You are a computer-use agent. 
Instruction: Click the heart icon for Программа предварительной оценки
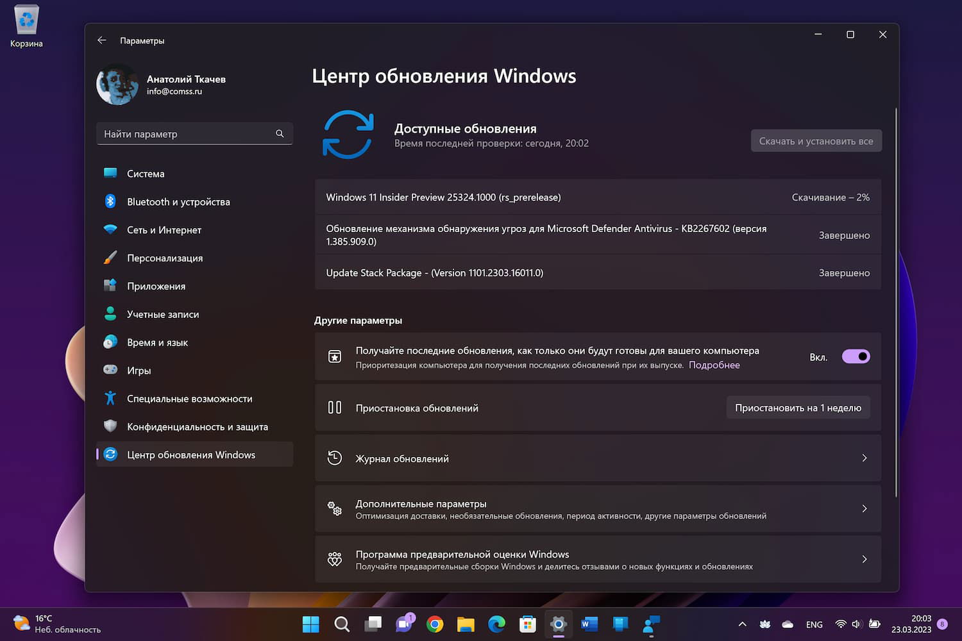coord(335,558)
